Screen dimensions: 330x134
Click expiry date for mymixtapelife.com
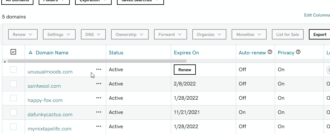point(186,127)
